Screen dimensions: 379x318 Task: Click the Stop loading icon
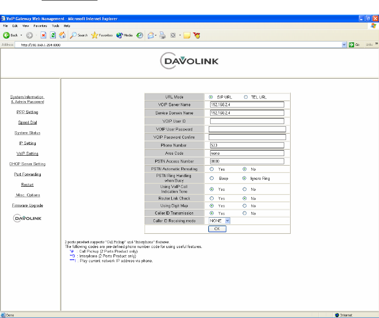click(x=43, y=35)
